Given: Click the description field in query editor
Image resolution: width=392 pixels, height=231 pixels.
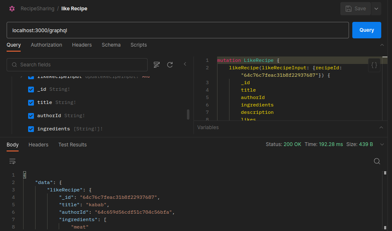Looking at the screenshot, I should click(x=257, y=112).
